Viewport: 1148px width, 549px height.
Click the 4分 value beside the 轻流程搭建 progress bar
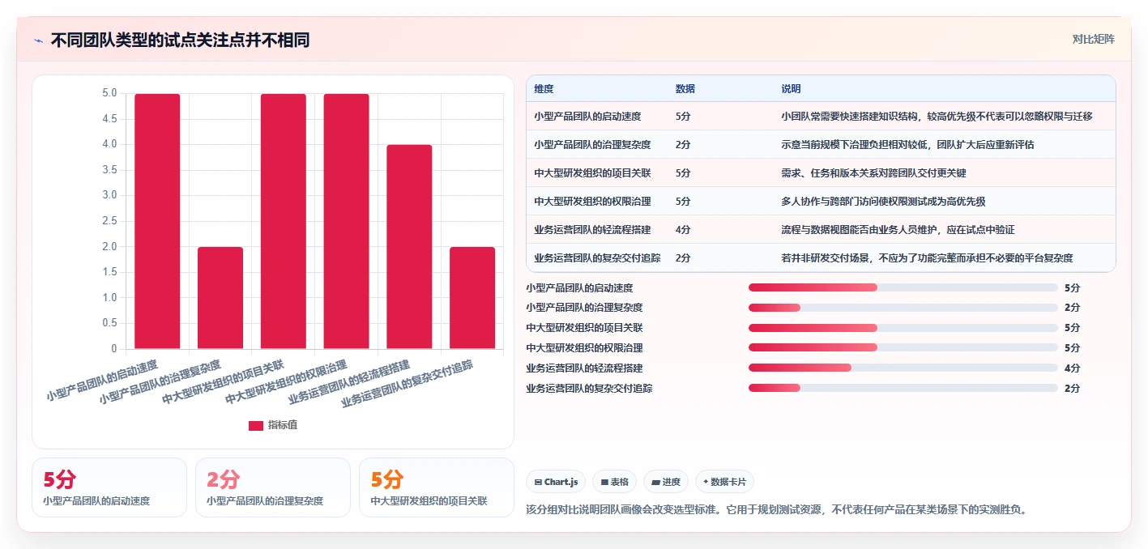pyautogui.click(x=1072, y=368)
